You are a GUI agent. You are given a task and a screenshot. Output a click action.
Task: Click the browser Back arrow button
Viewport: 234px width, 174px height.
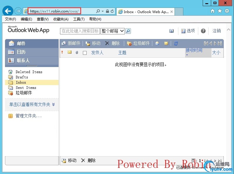pyautogui.click(x=8, y=11)
